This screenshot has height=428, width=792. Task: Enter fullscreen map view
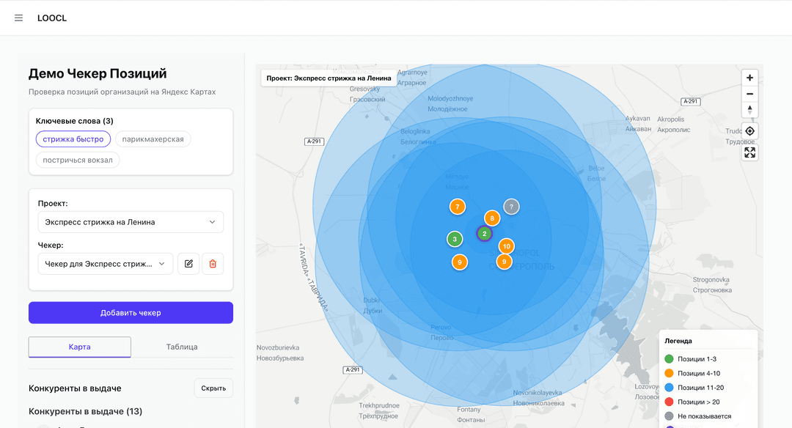click(749, 152)
